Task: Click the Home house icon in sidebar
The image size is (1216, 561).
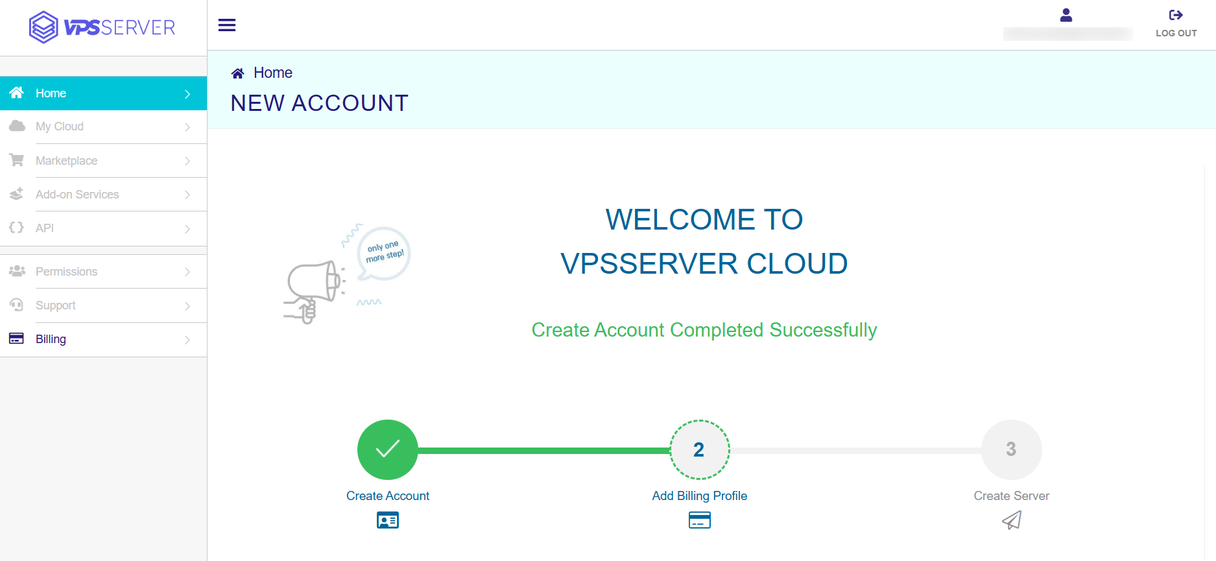Action: [x=17, y=93]
